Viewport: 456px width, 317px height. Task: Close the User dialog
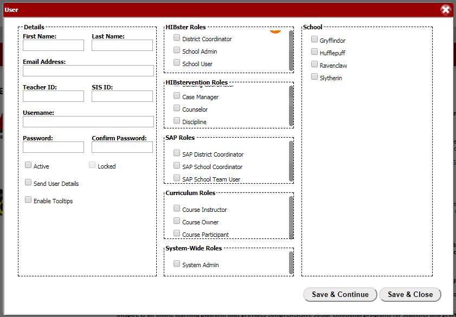pos(446,10)
